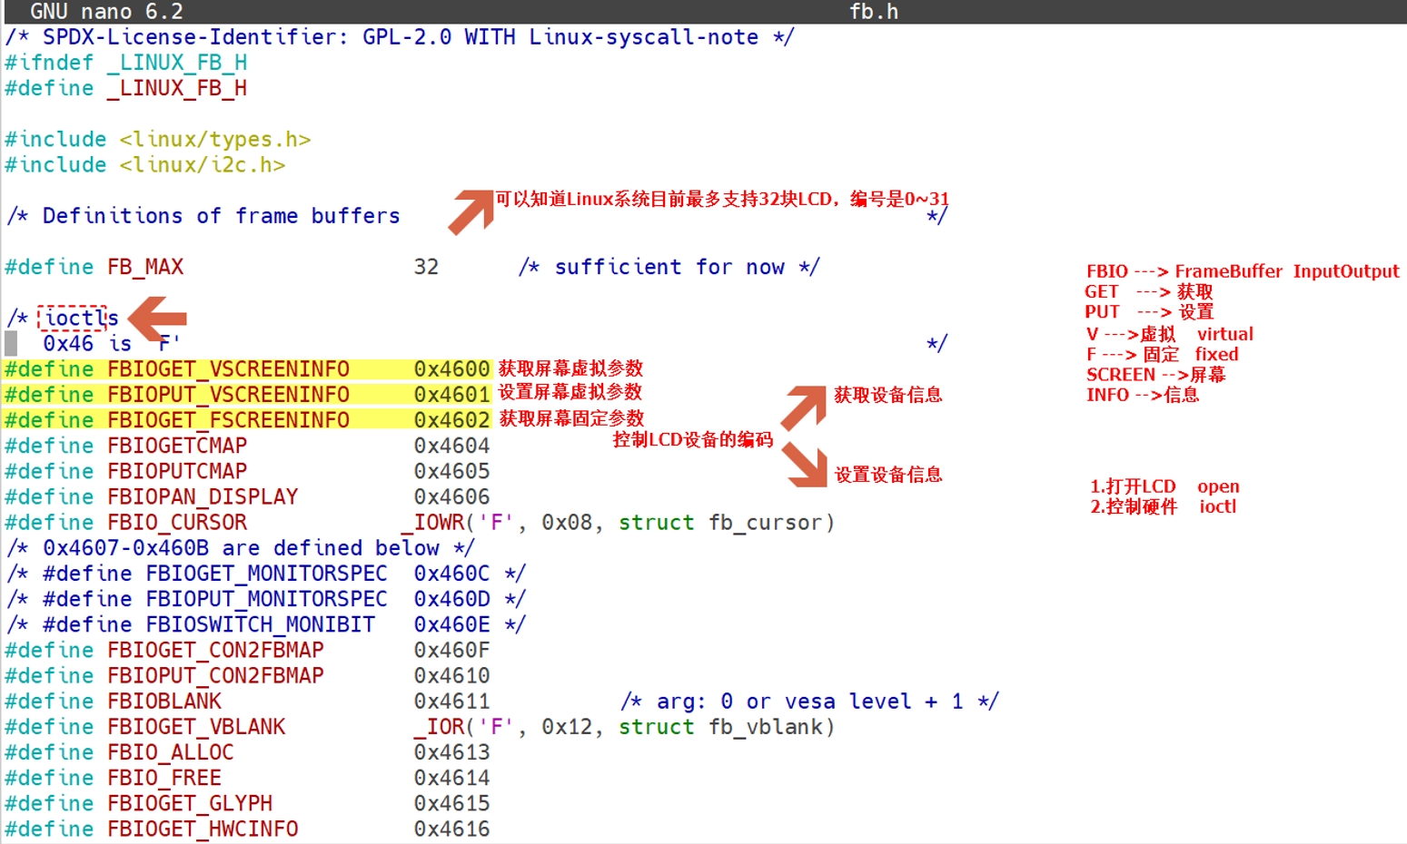1407x844 pixels.
Task: Click FBIOBLANK macro name
Action: pos(164,702)
